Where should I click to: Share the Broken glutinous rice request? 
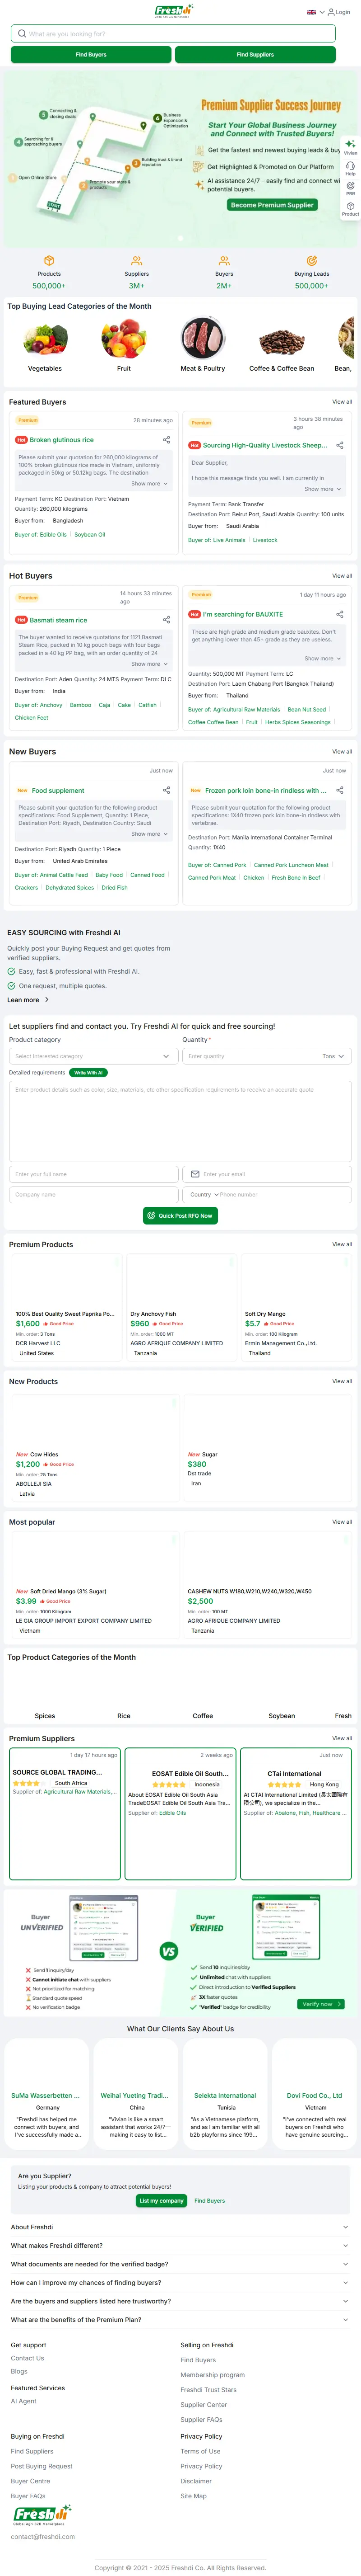pos(167,440)
